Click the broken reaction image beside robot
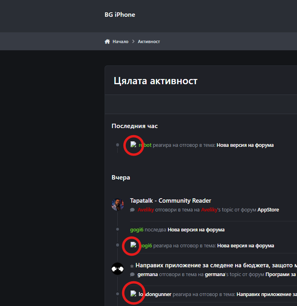The height and width of the screenshot is (306, 297). pyautogui.click(x=133, y=144)
